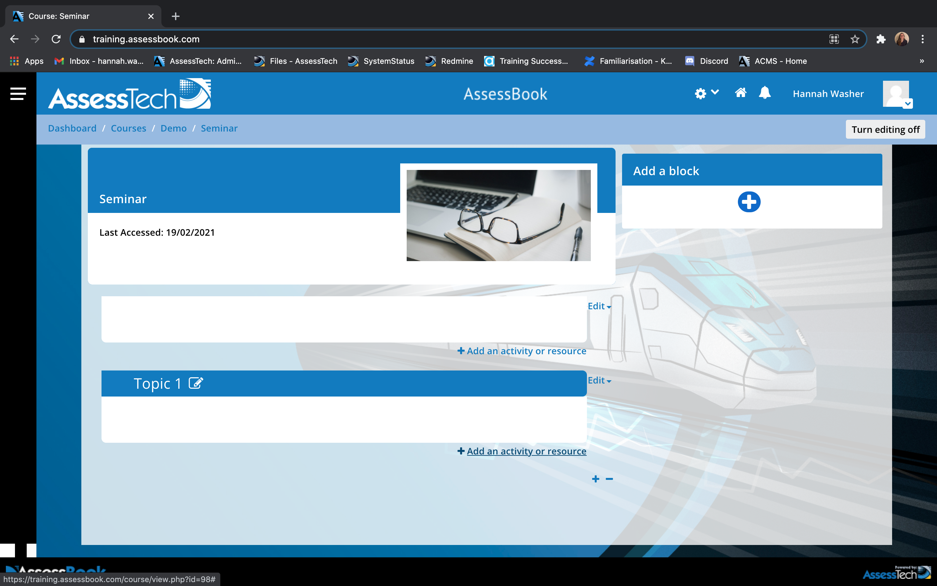Click Seminar breadcrumb link

pos(219,128)
